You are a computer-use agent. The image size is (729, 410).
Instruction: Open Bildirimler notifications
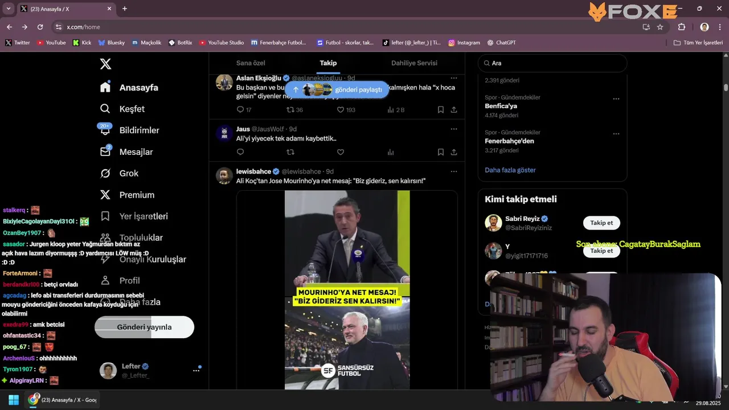pyautogui.click(x=129, y=130)
